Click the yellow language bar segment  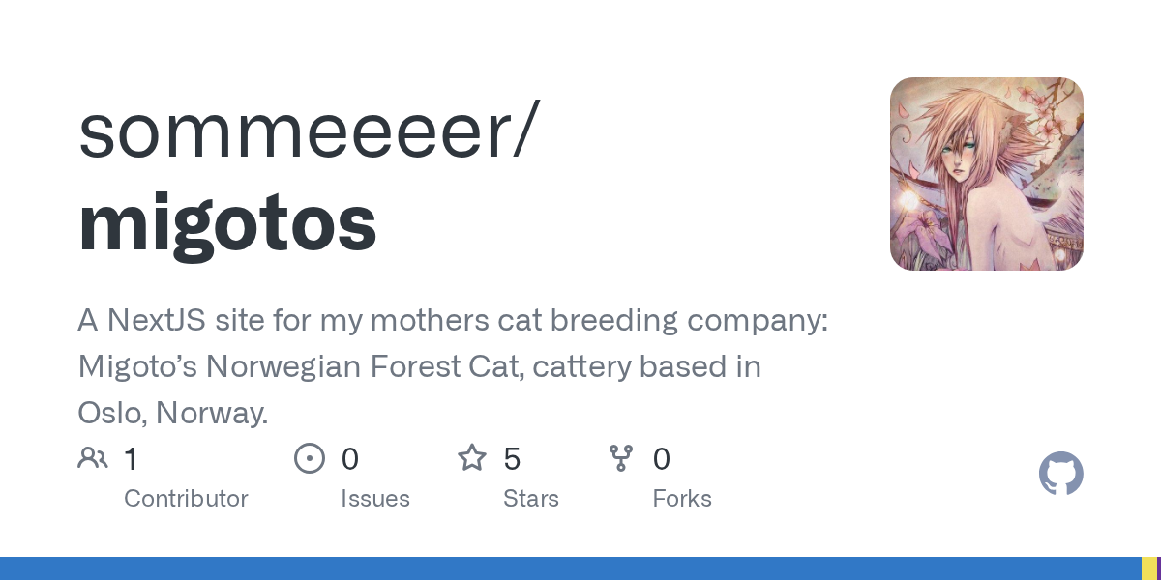tap(1148, 568)
